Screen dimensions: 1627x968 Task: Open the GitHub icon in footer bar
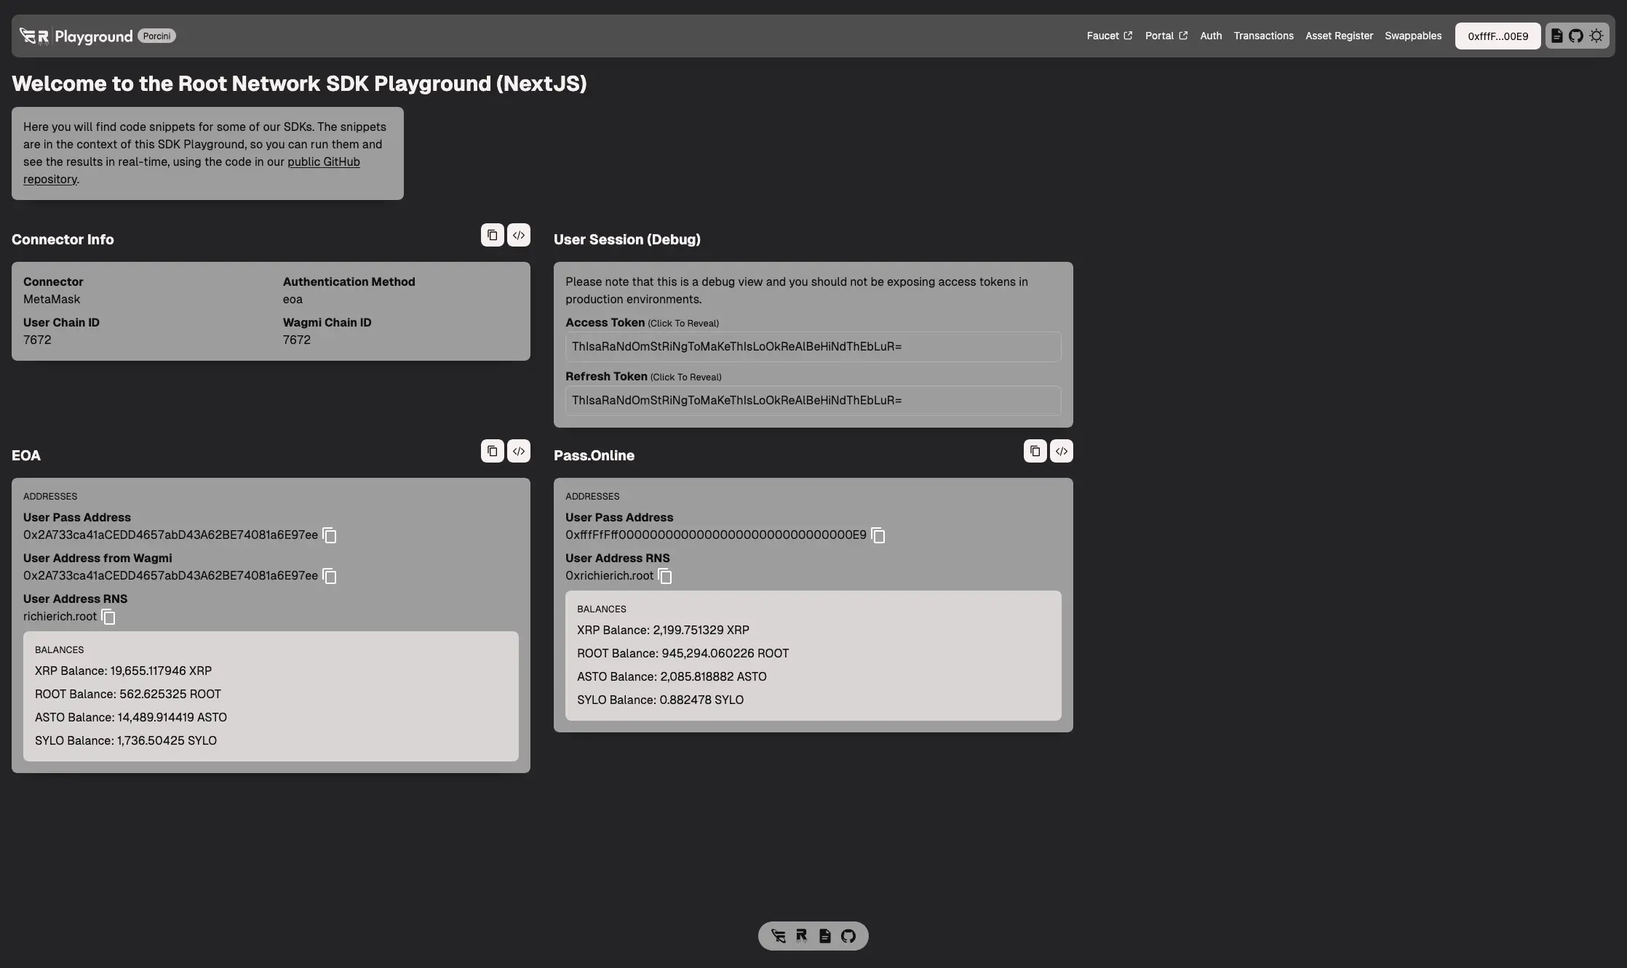tap(848, 936)
